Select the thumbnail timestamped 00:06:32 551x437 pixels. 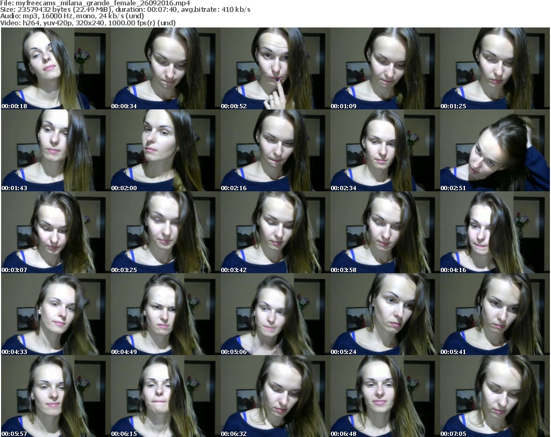pyautogui.click(x=275, y=396)
